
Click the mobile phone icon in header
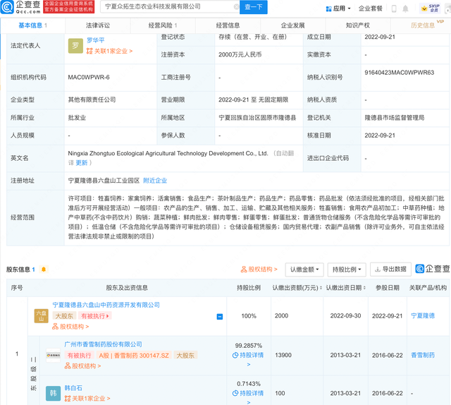pos(394,8)
